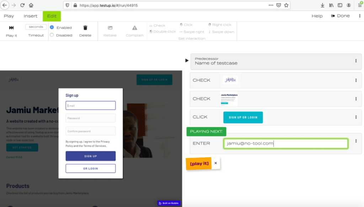This screenshot has height=207, width=364.
Task: Switch to the Edit tab
Action: tap(52, 16)
